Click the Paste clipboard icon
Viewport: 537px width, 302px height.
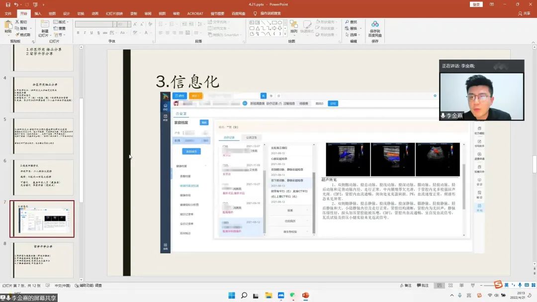coord(8,26)
